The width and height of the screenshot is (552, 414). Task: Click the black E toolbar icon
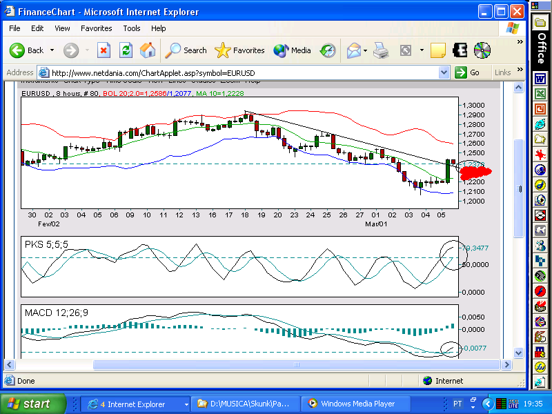[460, 50]
